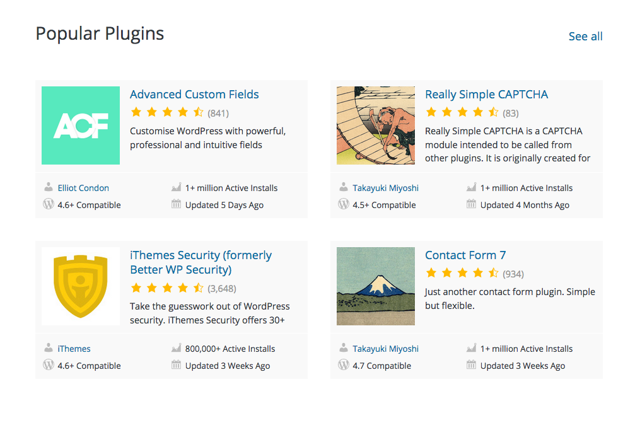Click the calendar icon in iThemes Security card
This screenshot has height=430, width=640.
[x=177, y=364]
